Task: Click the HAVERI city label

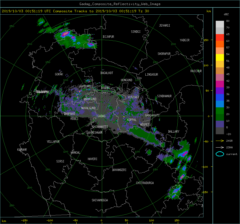Action: coord(93,159)
